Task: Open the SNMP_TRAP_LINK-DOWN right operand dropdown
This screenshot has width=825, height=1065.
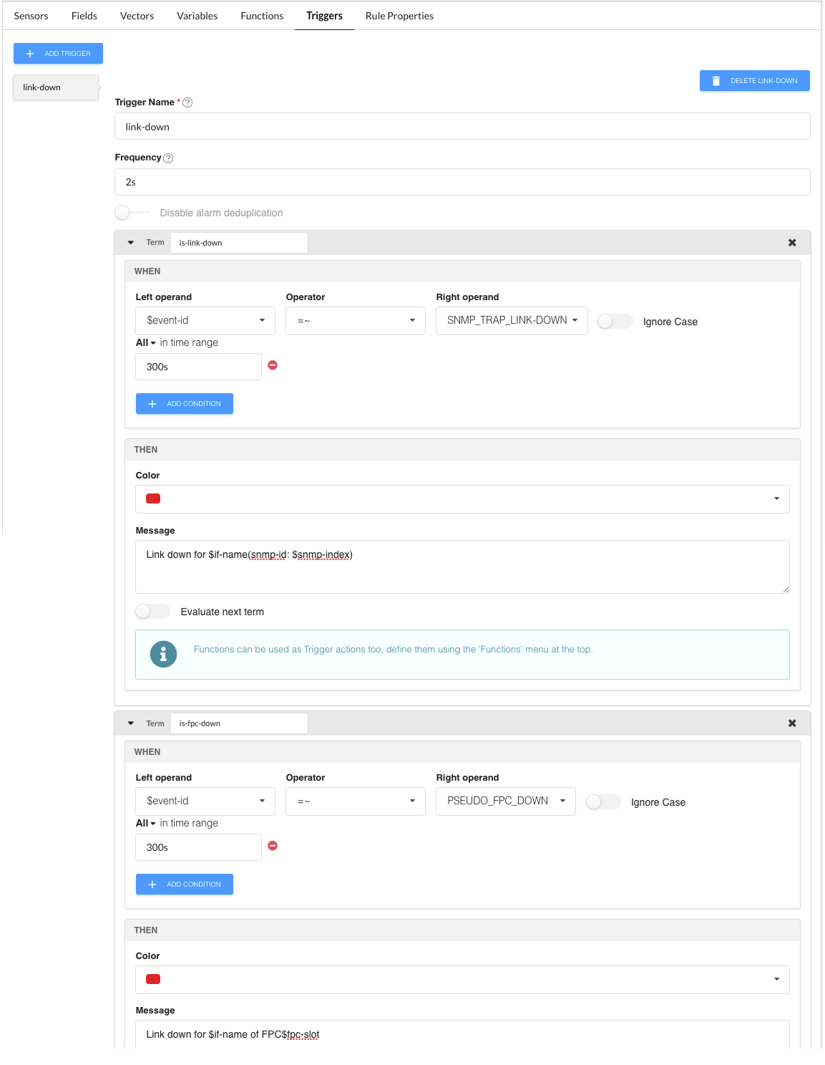Action: coord(512,321)
